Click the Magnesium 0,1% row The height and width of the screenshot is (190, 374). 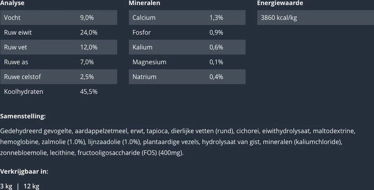click(x=187, y=62)
